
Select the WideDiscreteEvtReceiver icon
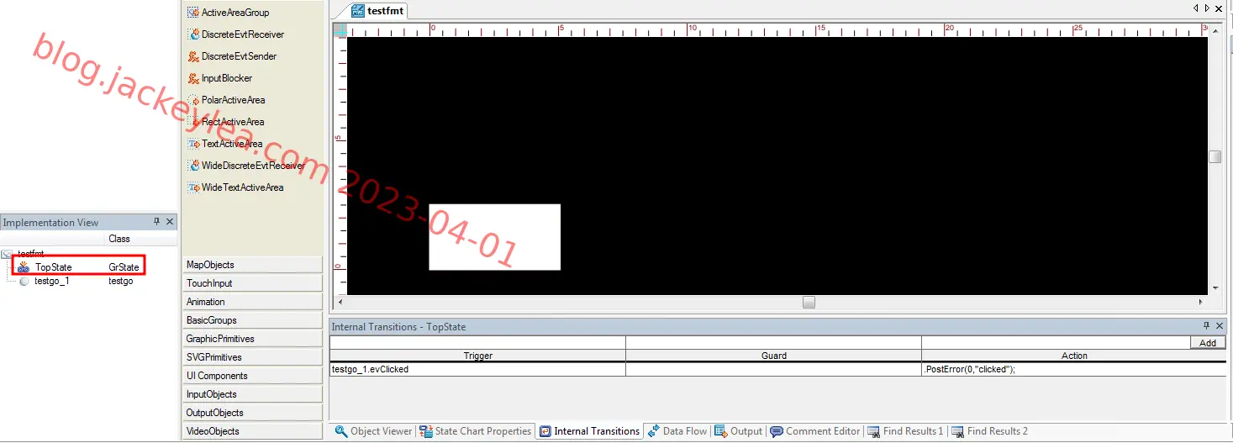tap(193, 166)
